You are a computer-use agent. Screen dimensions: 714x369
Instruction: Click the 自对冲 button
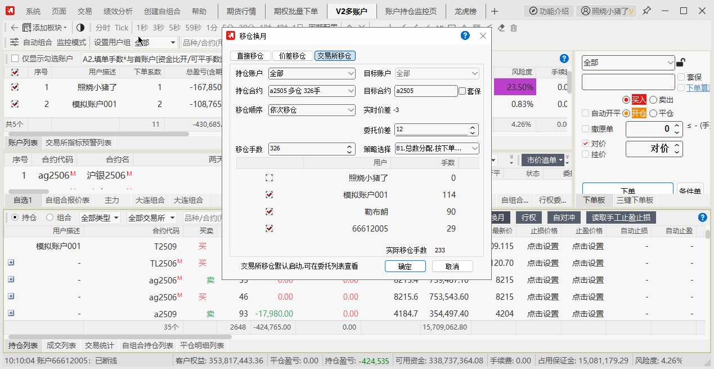point(564,217)
